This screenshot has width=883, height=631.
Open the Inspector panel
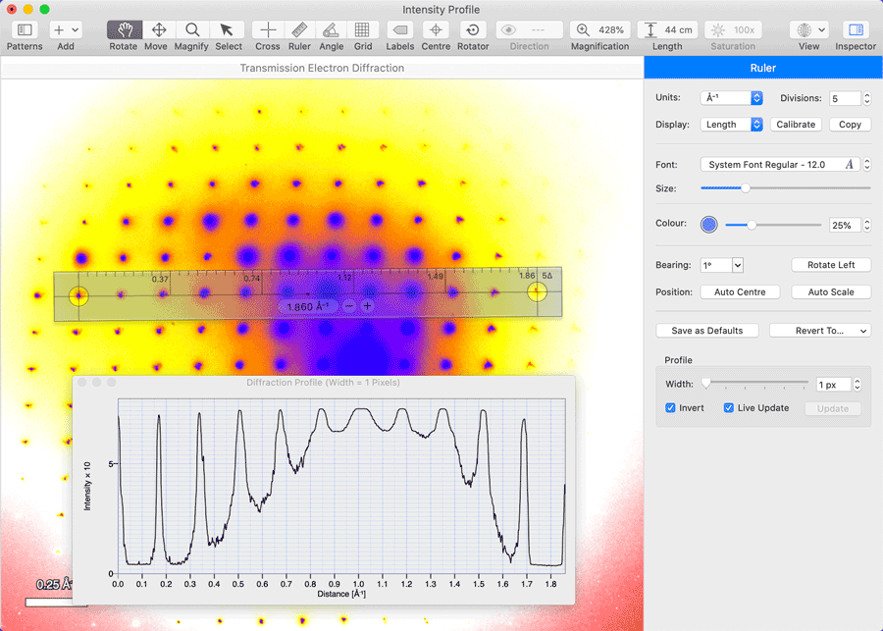coord(856,30)
